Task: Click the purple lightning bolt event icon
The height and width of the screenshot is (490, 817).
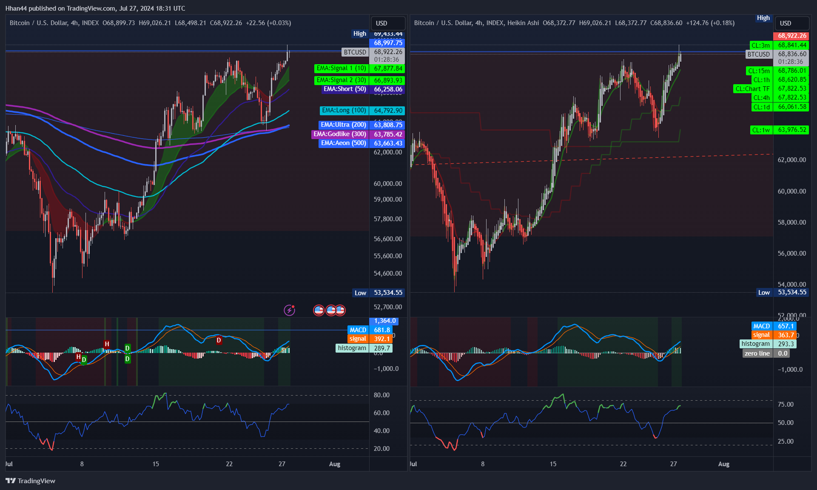Action: (x=290, y=310)
